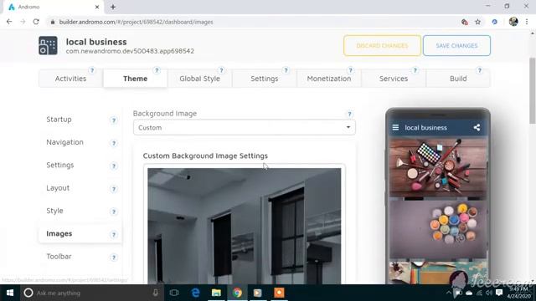Click the local business project title
The image size is (536, 301).
(x=96, y=42)
